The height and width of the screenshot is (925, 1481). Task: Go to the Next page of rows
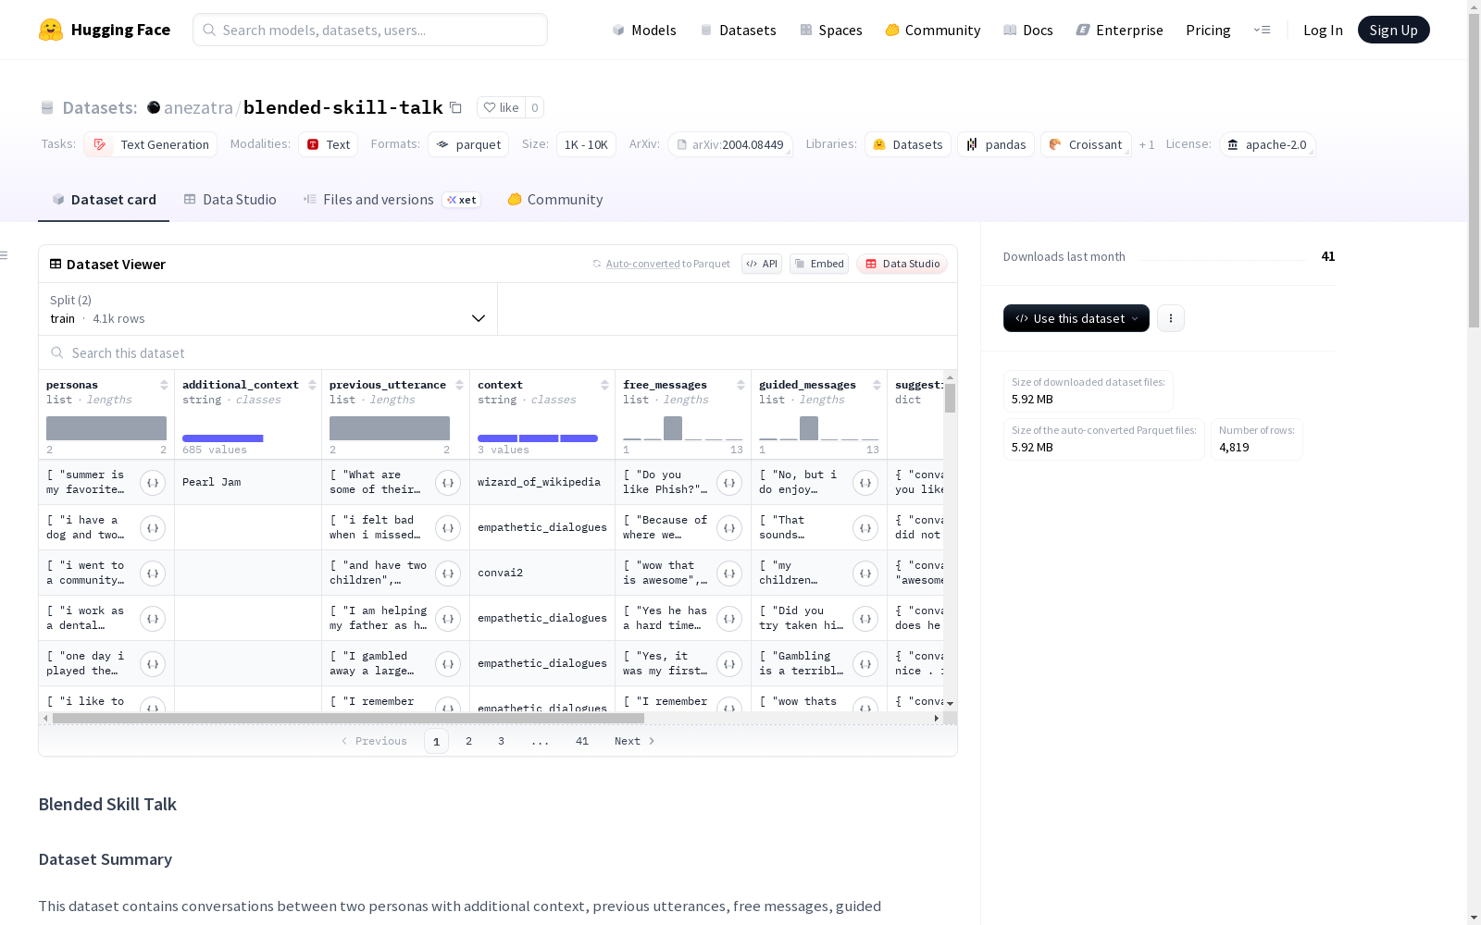click(635, 741)
